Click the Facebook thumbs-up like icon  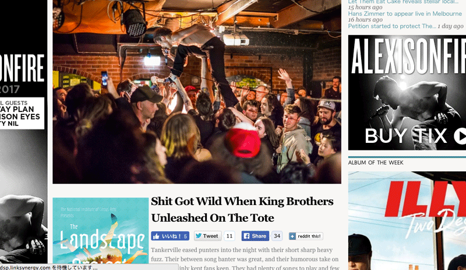(170, 236)
